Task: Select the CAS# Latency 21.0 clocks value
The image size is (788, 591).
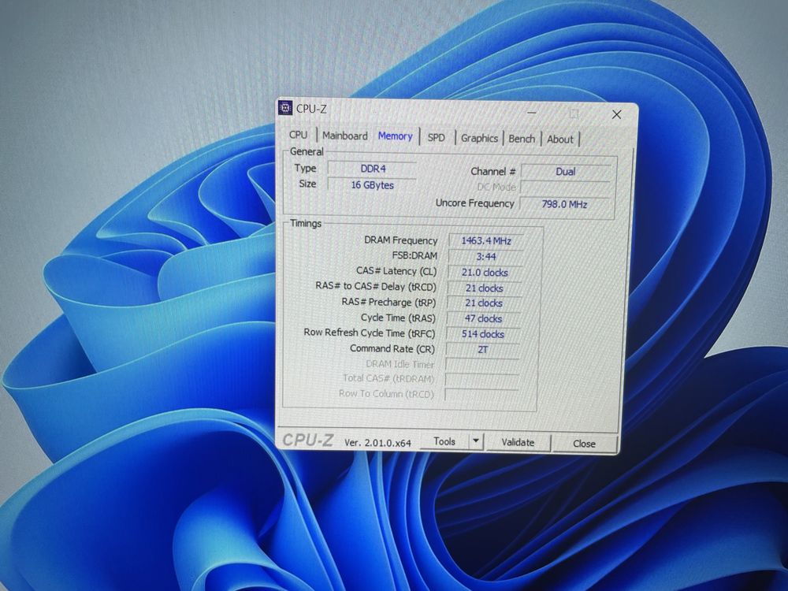Action: [x=485, y=273]
